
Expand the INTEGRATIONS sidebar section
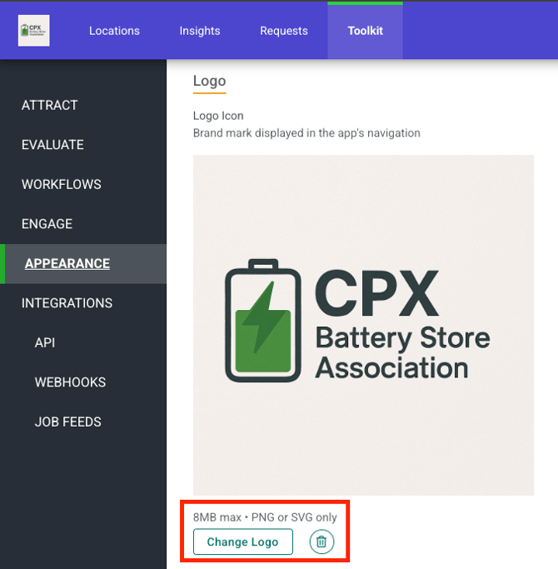click(x=67, y=303)
